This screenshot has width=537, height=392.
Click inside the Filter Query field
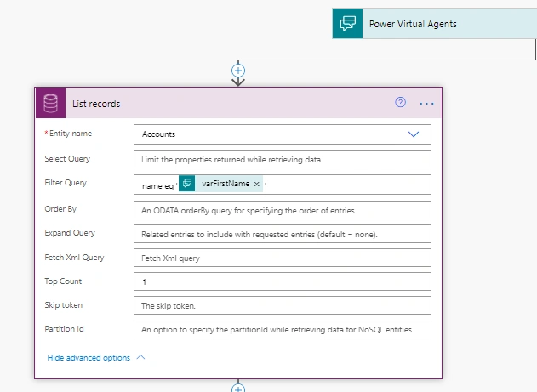coord(283,185)
